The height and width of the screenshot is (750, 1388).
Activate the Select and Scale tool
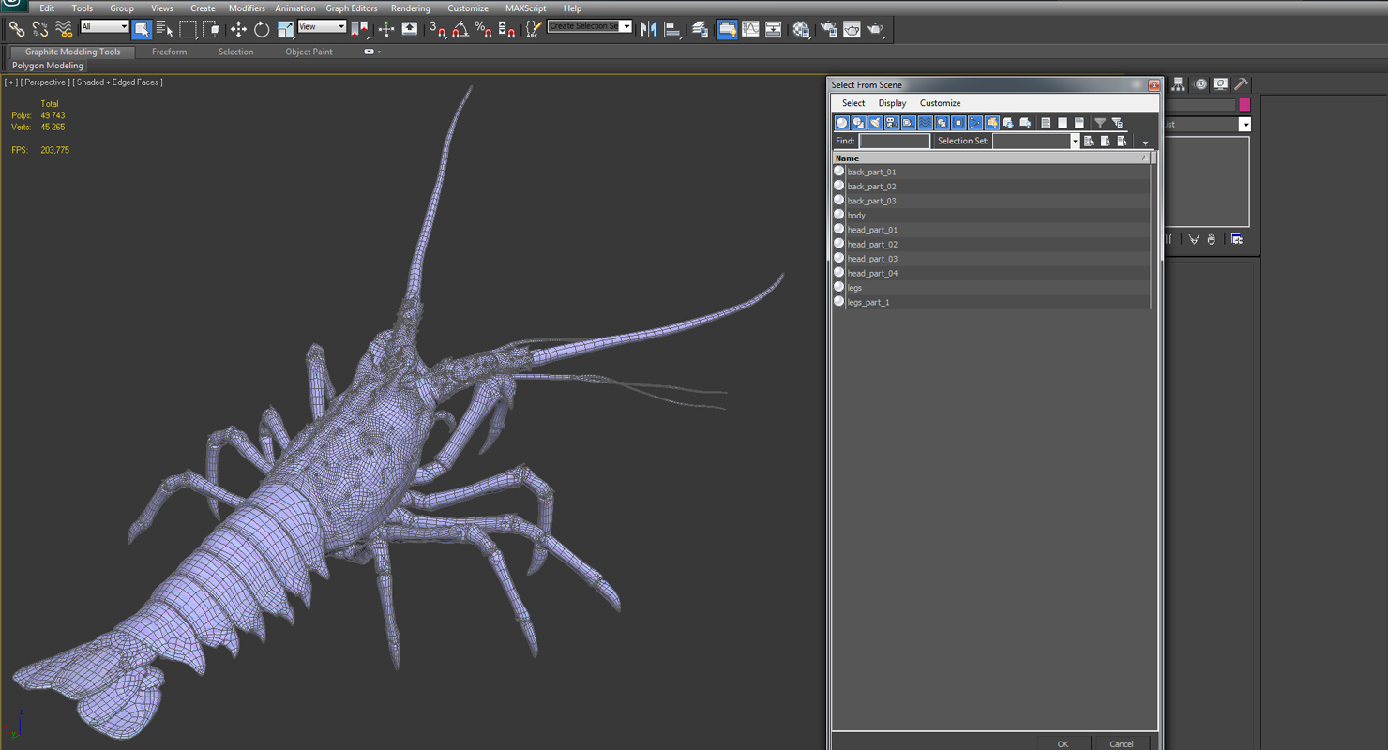285,29
